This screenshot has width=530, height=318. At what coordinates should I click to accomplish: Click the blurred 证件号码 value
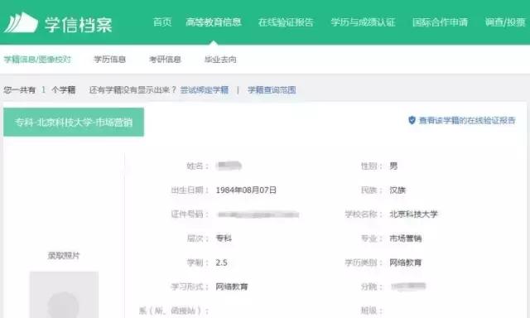(x=258, y=214)
